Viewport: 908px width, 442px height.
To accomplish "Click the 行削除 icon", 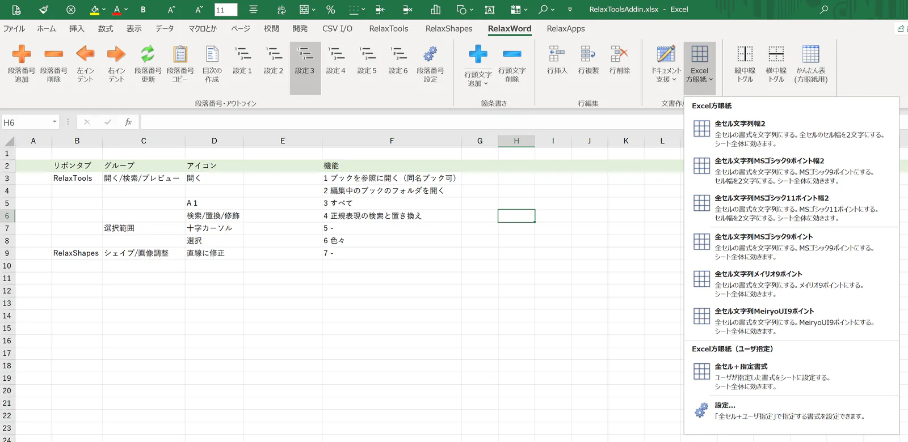I will click(619, 54).
